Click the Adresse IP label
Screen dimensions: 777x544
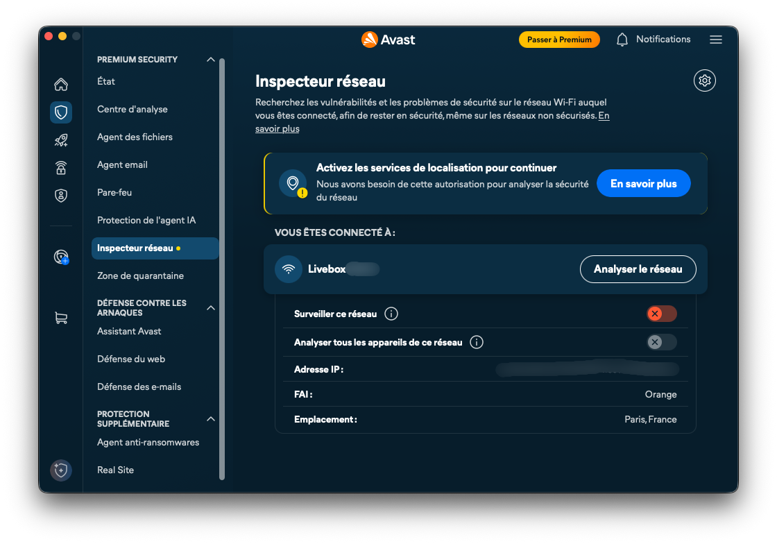click(318, 369)
